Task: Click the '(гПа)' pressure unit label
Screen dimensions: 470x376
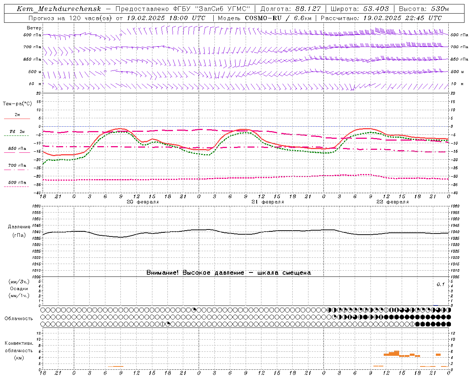Action: 19,235
